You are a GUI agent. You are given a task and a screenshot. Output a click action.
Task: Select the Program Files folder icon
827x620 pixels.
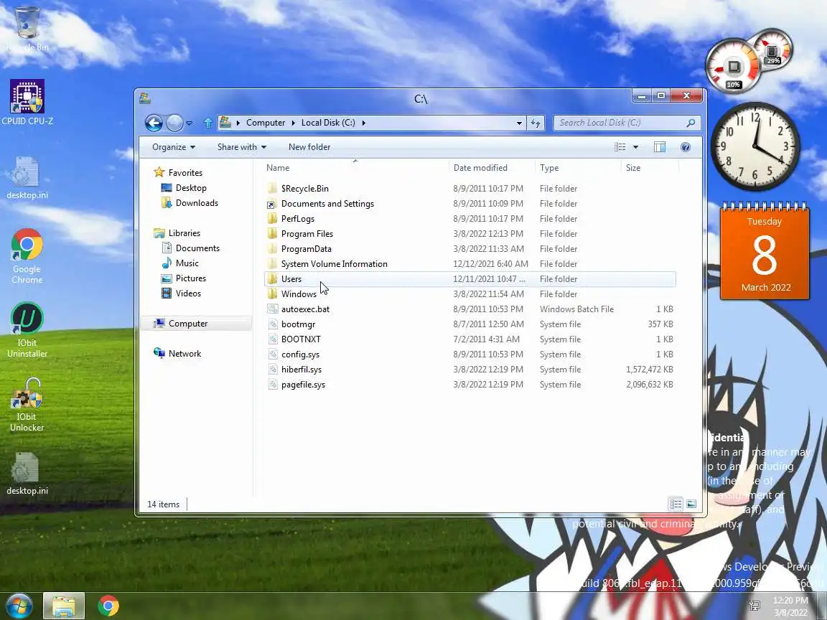tap(272, 233)
